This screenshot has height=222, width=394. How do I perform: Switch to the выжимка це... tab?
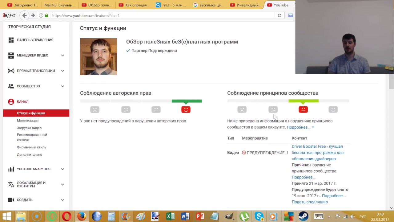[x=208, y=5]
